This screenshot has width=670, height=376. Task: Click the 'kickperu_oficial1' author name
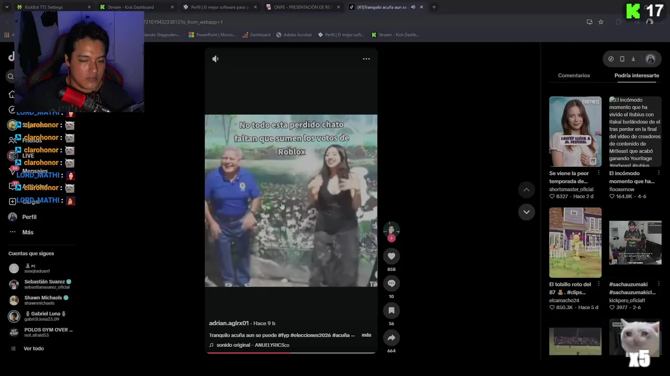pyautogui.click(x=627, y=300)
